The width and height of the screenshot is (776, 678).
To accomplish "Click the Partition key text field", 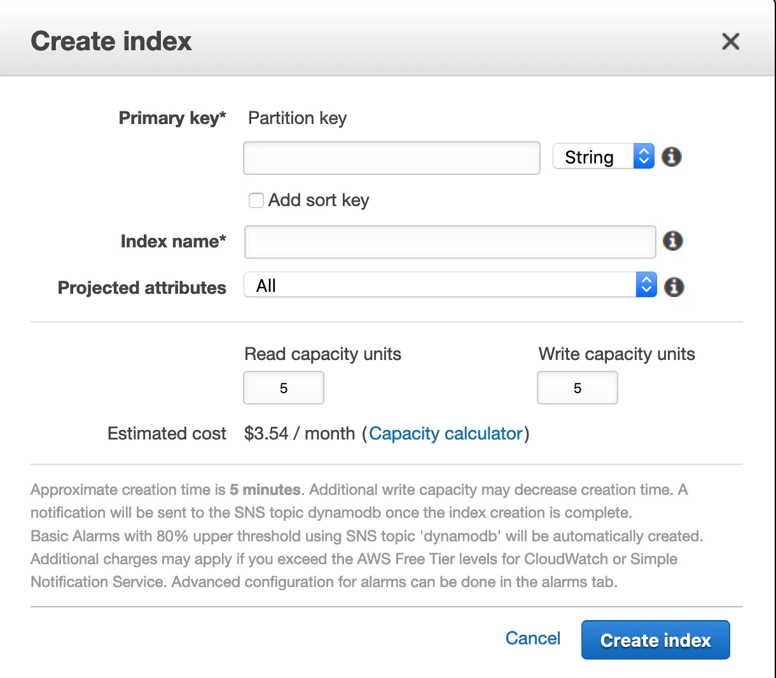I will [x=391, y=158].
